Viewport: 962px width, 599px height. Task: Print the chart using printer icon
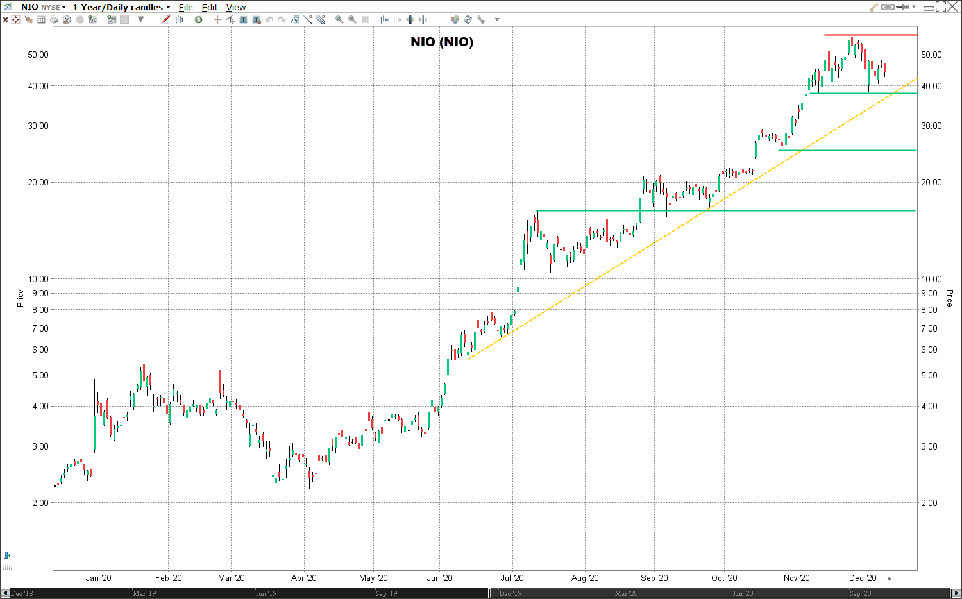(x=55, y=20)
